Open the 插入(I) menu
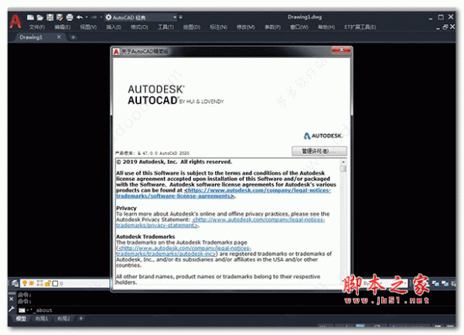Image resolution: width=464 pixels, height=335 pixels. pos(114,27)
